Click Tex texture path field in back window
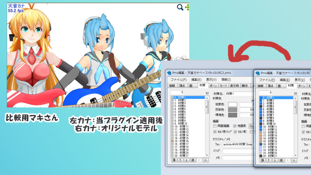 tap(238, 144)
